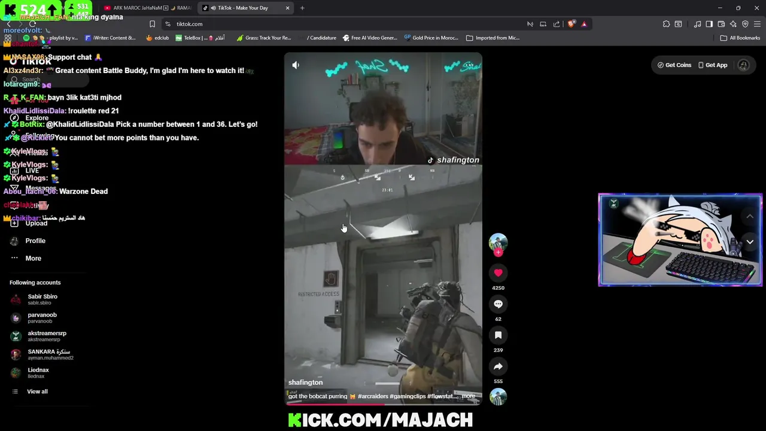Open the #gamingclips hashtag link

pyautogui.click(x=408, y=396)
